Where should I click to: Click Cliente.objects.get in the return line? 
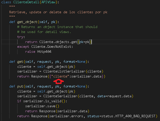point(58,42)
